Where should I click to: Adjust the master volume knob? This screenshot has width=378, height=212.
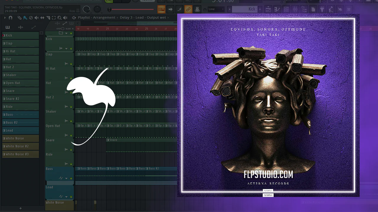tap(86, 9)
